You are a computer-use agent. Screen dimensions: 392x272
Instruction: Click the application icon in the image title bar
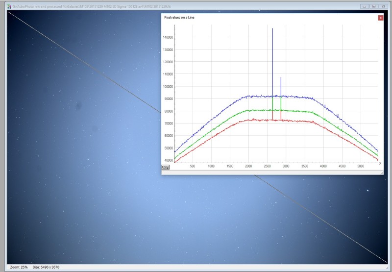[x=9, y=6]
